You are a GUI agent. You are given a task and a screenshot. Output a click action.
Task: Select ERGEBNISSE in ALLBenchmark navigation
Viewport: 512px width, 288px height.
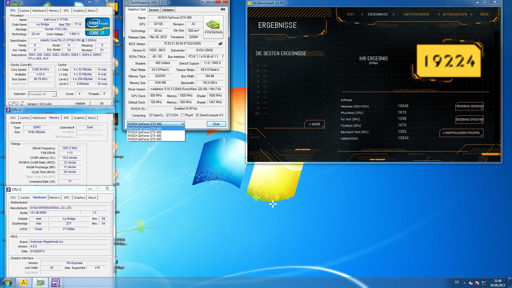tap(378, 14)
